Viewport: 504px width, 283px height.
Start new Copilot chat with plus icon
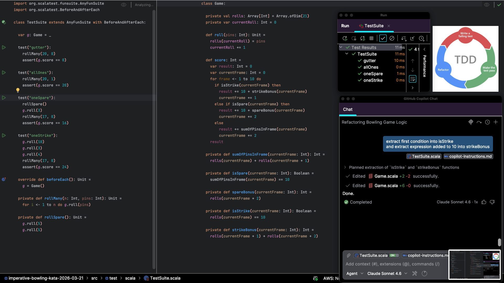496,122
